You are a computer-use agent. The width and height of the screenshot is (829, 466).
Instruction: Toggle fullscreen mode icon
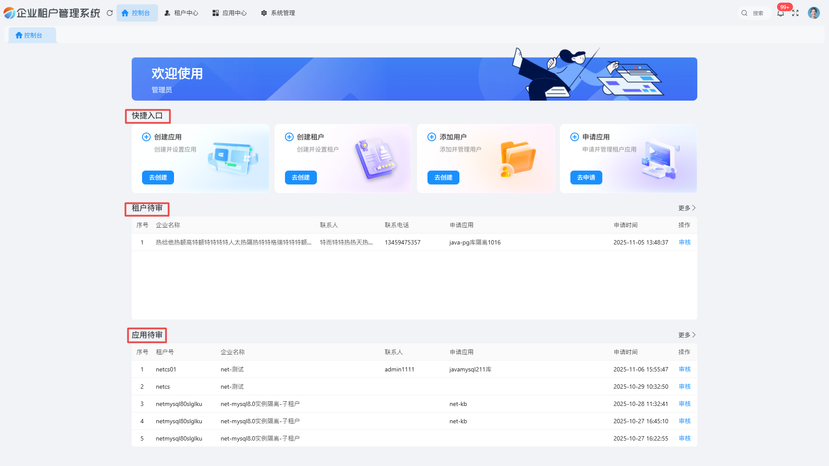pos(795,13)
